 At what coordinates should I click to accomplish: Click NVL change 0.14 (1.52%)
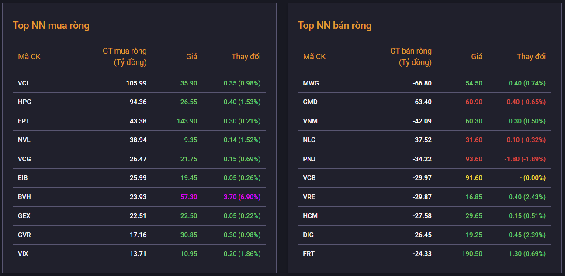tap(242, 140)
